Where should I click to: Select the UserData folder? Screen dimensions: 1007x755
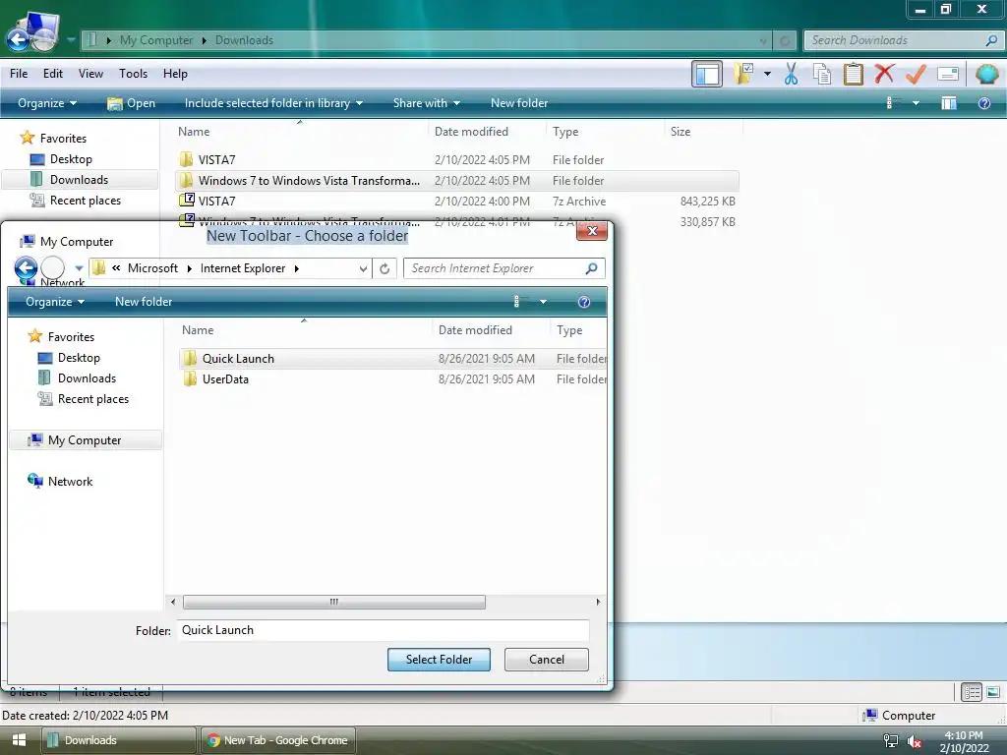(393, 378)
